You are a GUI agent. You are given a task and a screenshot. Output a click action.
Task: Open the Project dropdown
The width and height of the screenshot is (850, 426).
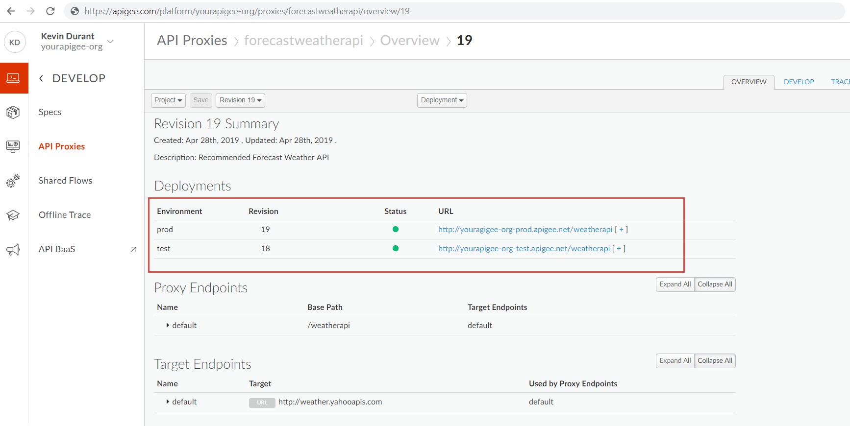click(x=168, y=100)
